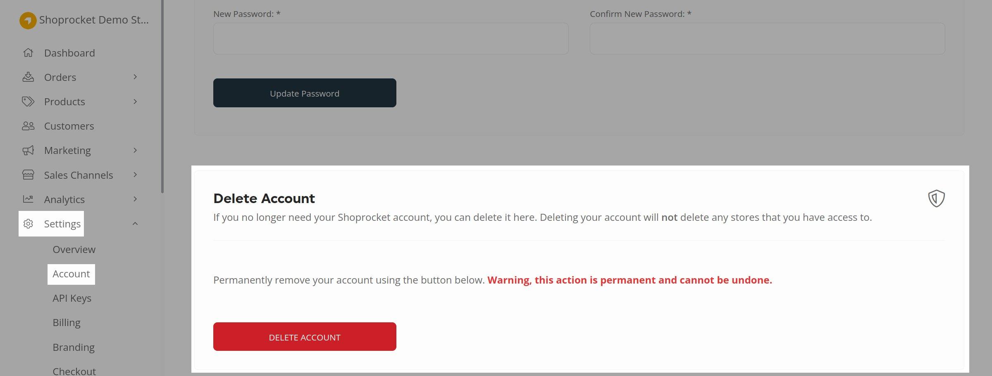The height and width of the screenshot is (376, 992).
Task: Switch to the API Keys settings page
Action: [x=72, y=298]
